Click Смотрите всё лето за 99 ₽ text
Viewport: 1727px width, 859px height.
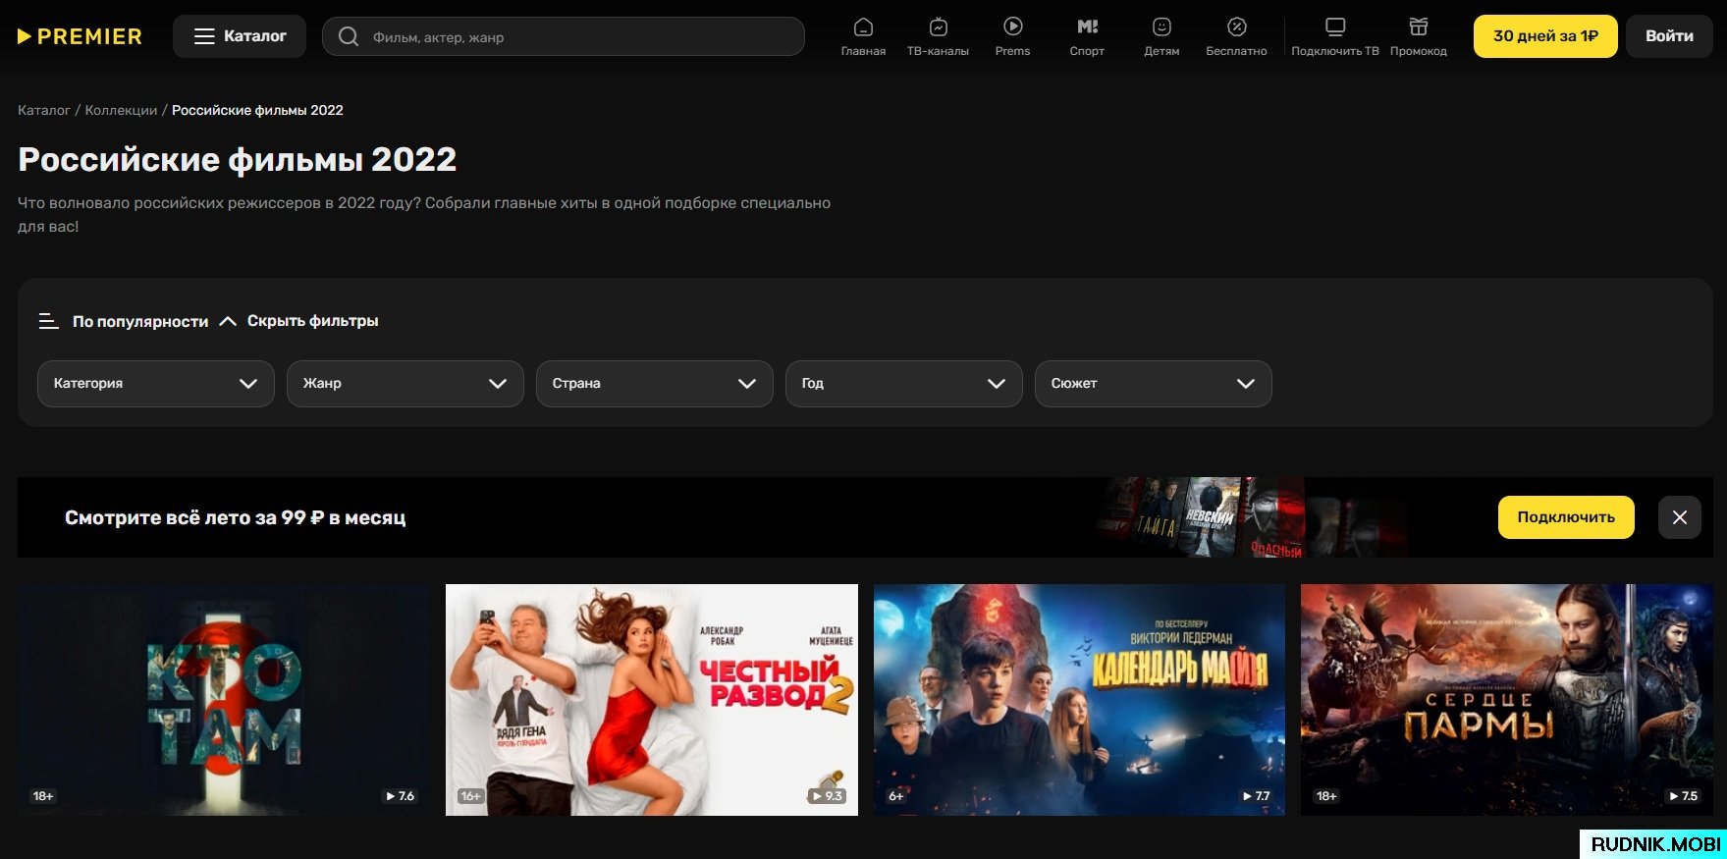click(x=236, y=517)
